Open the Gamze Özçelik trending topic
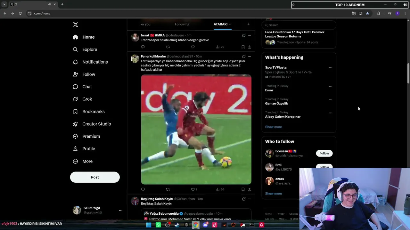410x230 pixels. click(x=276, y=103)
